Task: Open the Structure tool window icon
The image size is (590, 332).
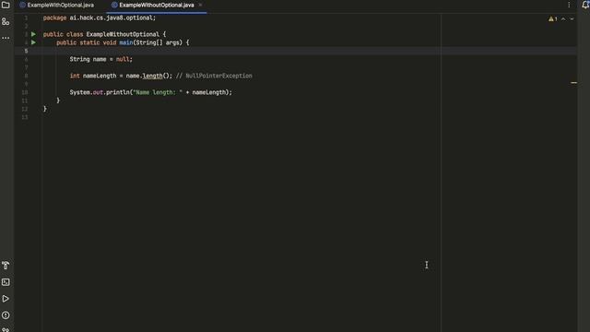Action: coord(6,21)
